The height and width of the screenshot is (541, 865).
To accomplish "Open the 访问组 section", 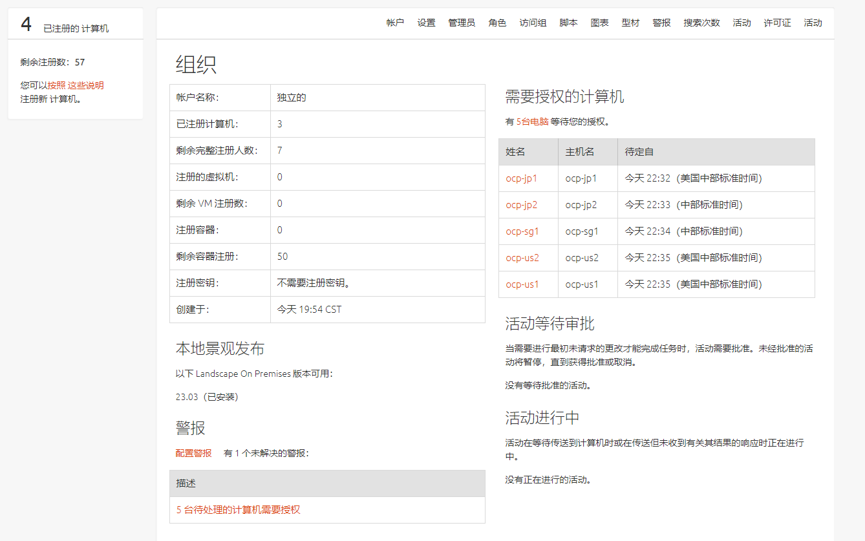I will (533, 23).
